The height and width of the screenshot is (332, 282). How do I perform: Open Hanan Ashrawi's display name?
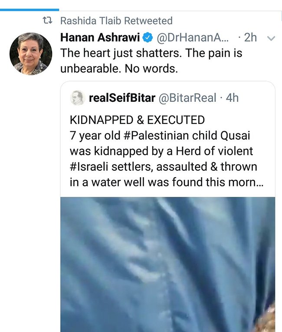100,37
